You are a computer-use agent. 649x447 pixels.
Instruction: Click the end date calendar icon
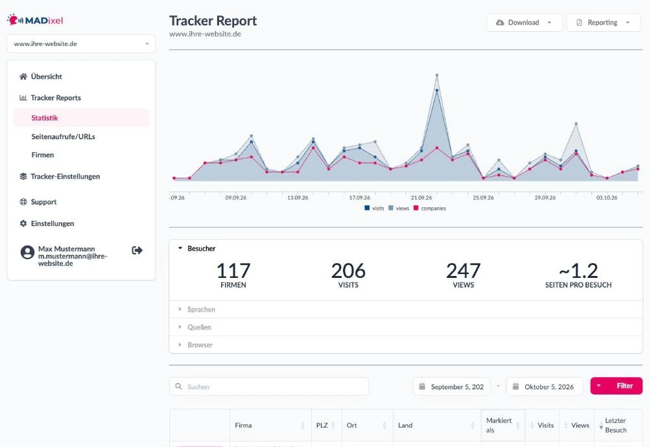click(515, 386)
